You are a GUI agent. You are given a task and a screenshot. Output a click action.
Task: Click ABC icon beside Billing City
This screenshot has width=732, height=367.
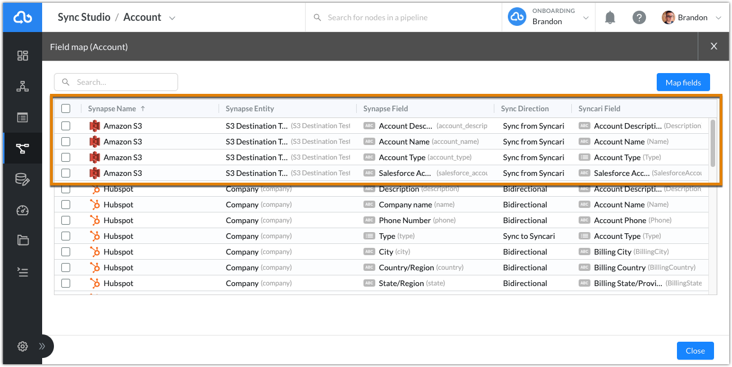pos(584,252)
